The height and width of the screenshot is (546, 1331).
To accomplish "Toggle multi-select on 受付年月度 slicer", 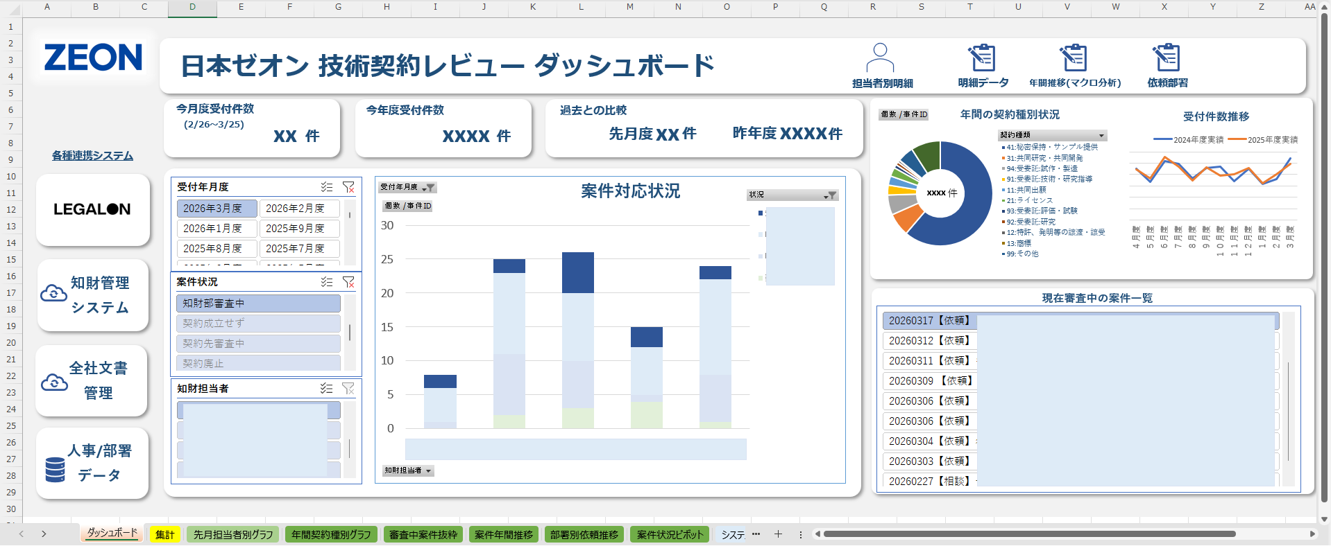I will (x=327, y=187).
